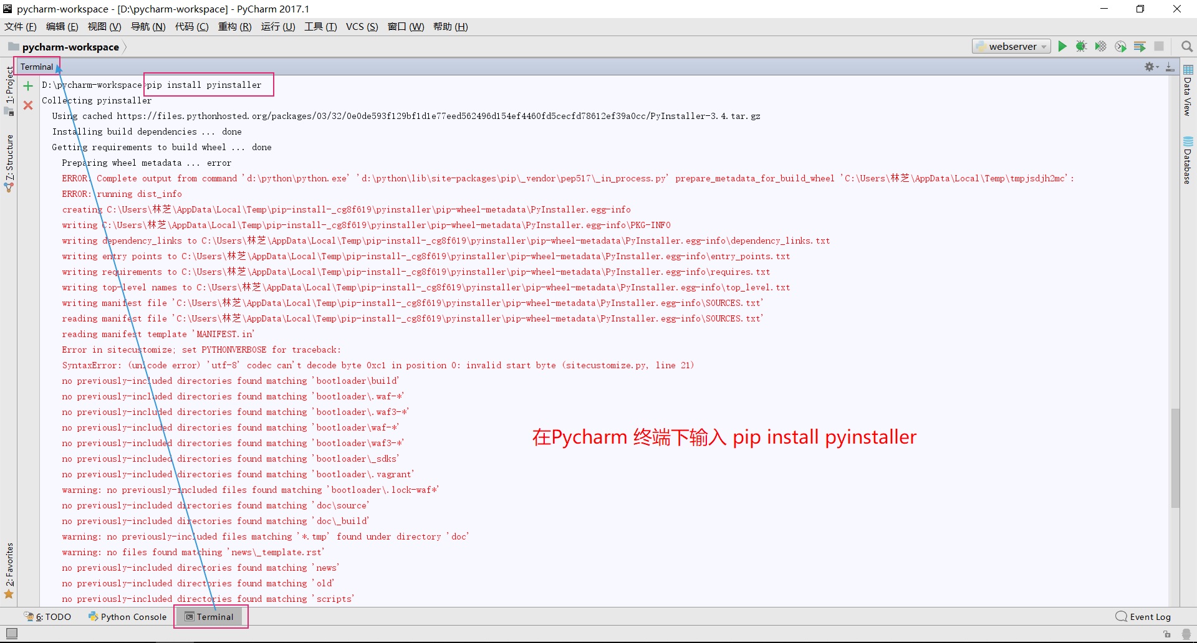The width and height of the screenshot is (1197, 643).
Task: Add a new terminal session
Action: pyautogui.click(x=28, y=86)
